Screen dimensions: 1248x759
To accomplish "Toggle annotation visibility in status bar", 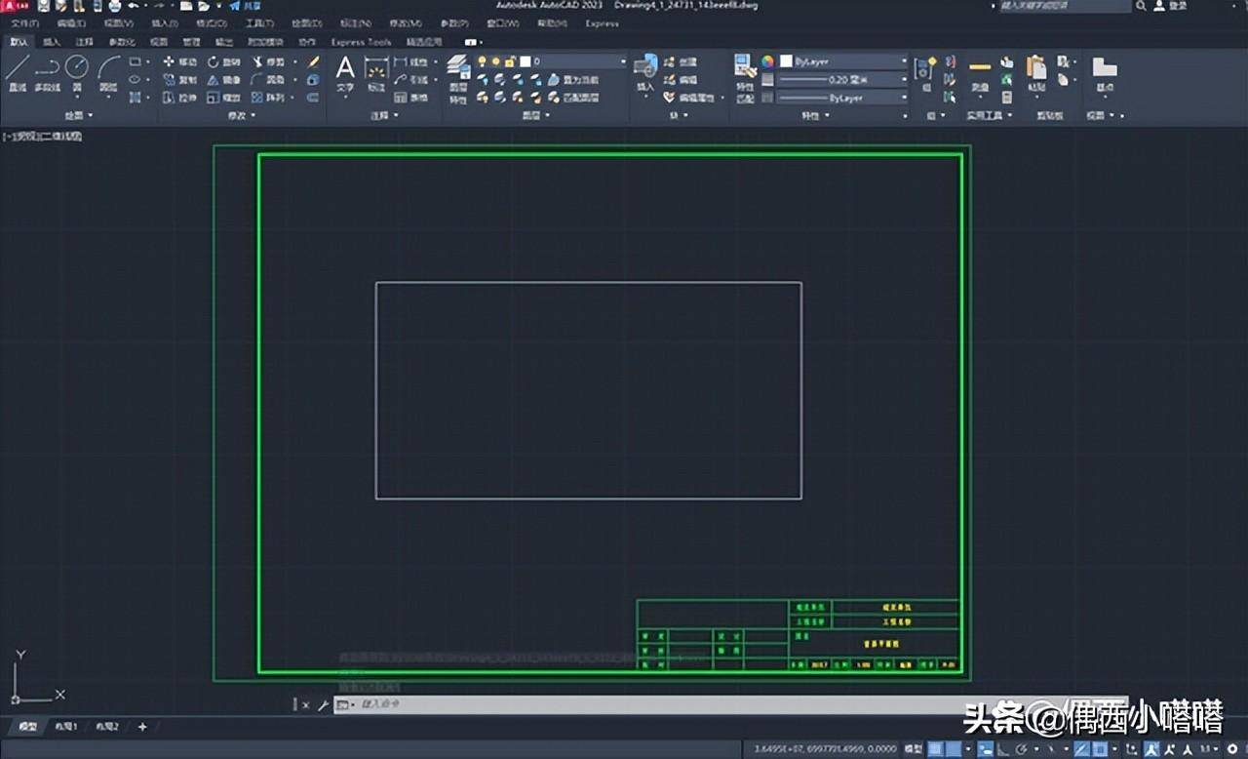I will (1151, 749).
